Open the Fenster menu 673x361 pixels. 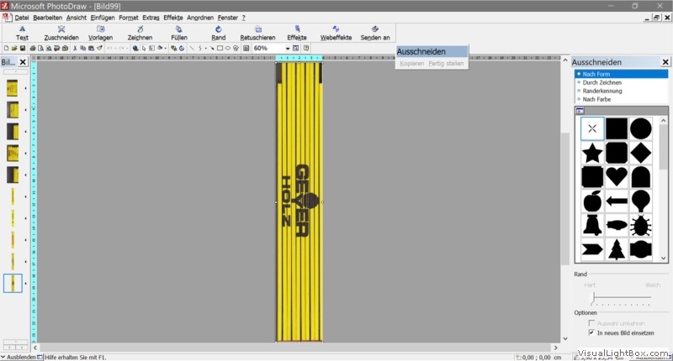227,18
